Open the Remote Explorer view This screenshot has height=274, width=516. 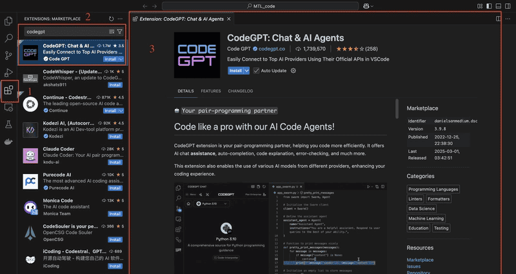(8, 107)
